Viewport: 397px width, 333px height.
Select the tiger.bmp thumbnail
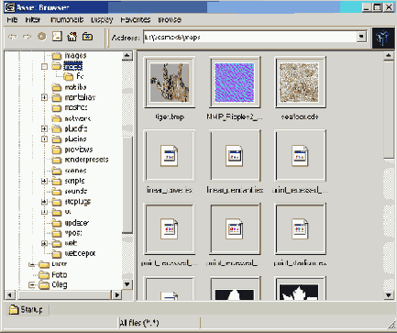click(x=170, y=83)
